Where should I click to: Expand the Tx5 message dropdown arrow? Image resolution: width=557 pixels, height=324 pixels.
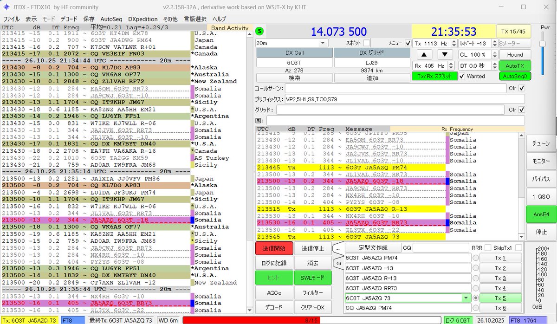click(466, 298)
